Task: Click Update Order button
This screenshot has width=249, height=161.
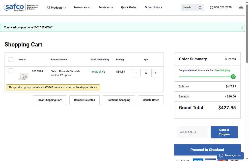Action: point(151,100)
